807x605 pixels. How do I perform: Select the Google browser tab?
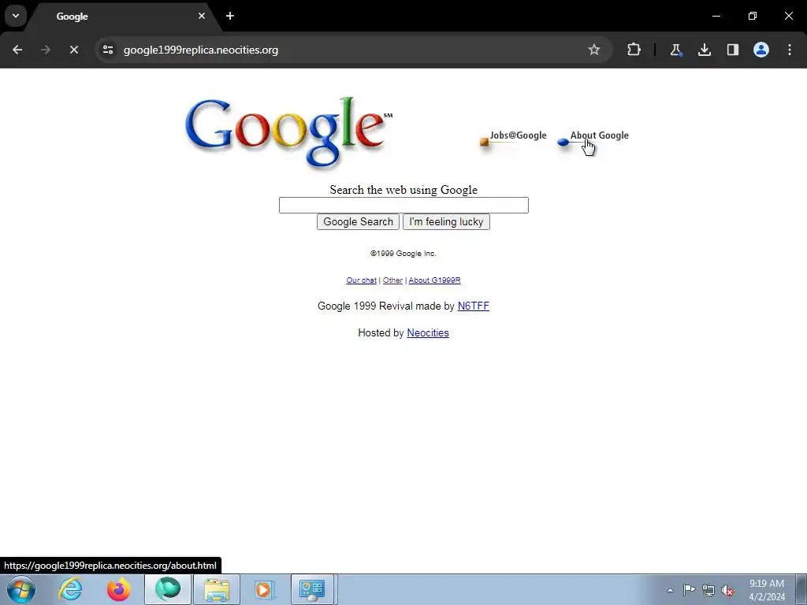pos(122,17)
